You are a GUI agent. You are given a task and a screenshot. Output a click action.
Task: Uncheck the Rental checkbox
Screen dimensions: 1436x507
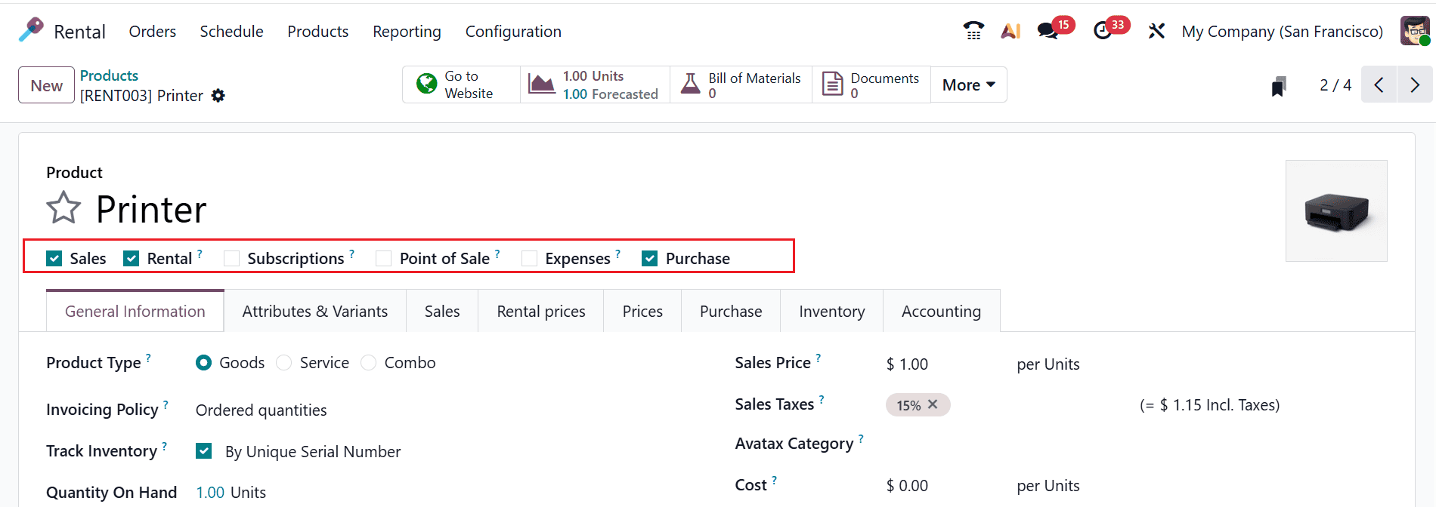pos(132,259)
